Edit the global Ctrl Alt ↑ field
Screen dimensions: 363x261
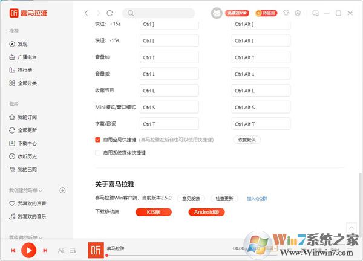[x=261, y=57]
